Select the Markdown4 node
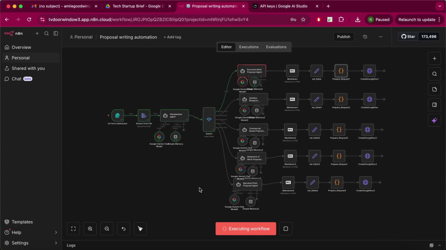The width and height of the screenshot is (446, 250). [x=288, y=182]
